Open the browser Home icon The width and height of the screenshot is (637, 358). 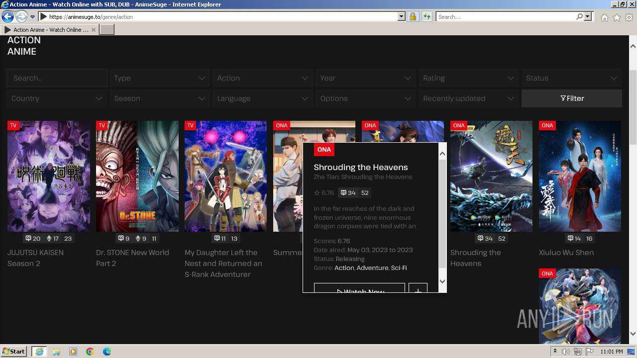[604, 17]
